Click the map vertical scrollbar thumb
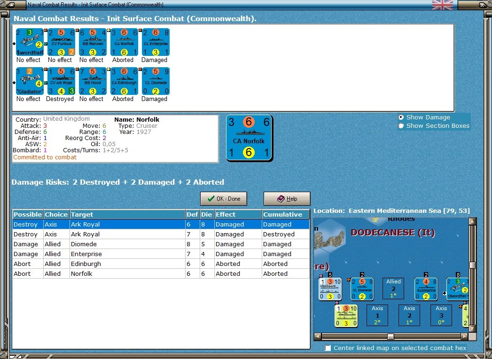The height and width of the screenshot is (359, 492). pyautogui.click(x=473, y=265)
